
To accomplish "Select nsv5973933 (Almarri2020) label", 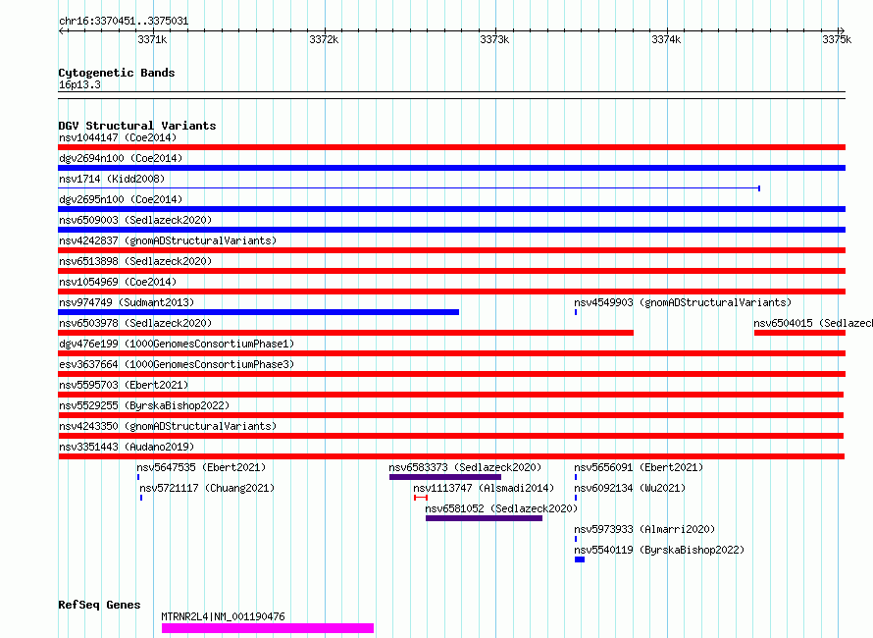I will pyautogui.click(x=644, y=529).
